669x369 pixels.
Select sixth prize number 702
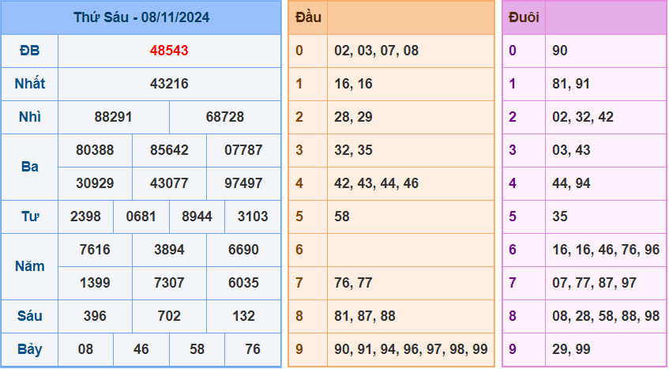(x=169, y=316)
